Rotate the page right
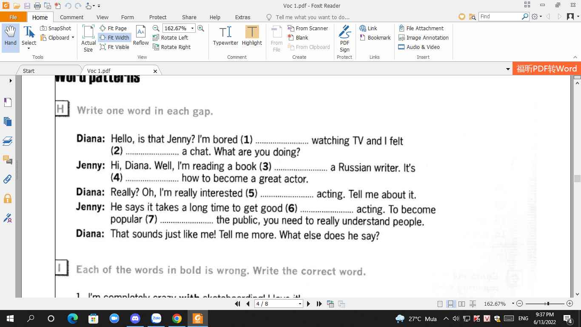This screenshot has width=581, height=327. [171, 47]
